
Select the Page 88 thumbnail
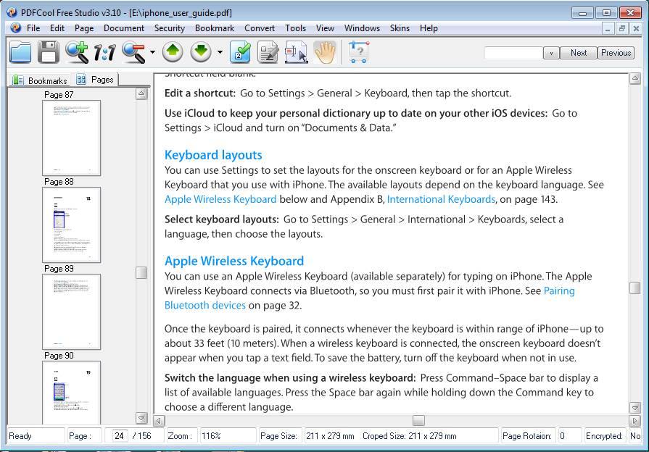(72, 225)
